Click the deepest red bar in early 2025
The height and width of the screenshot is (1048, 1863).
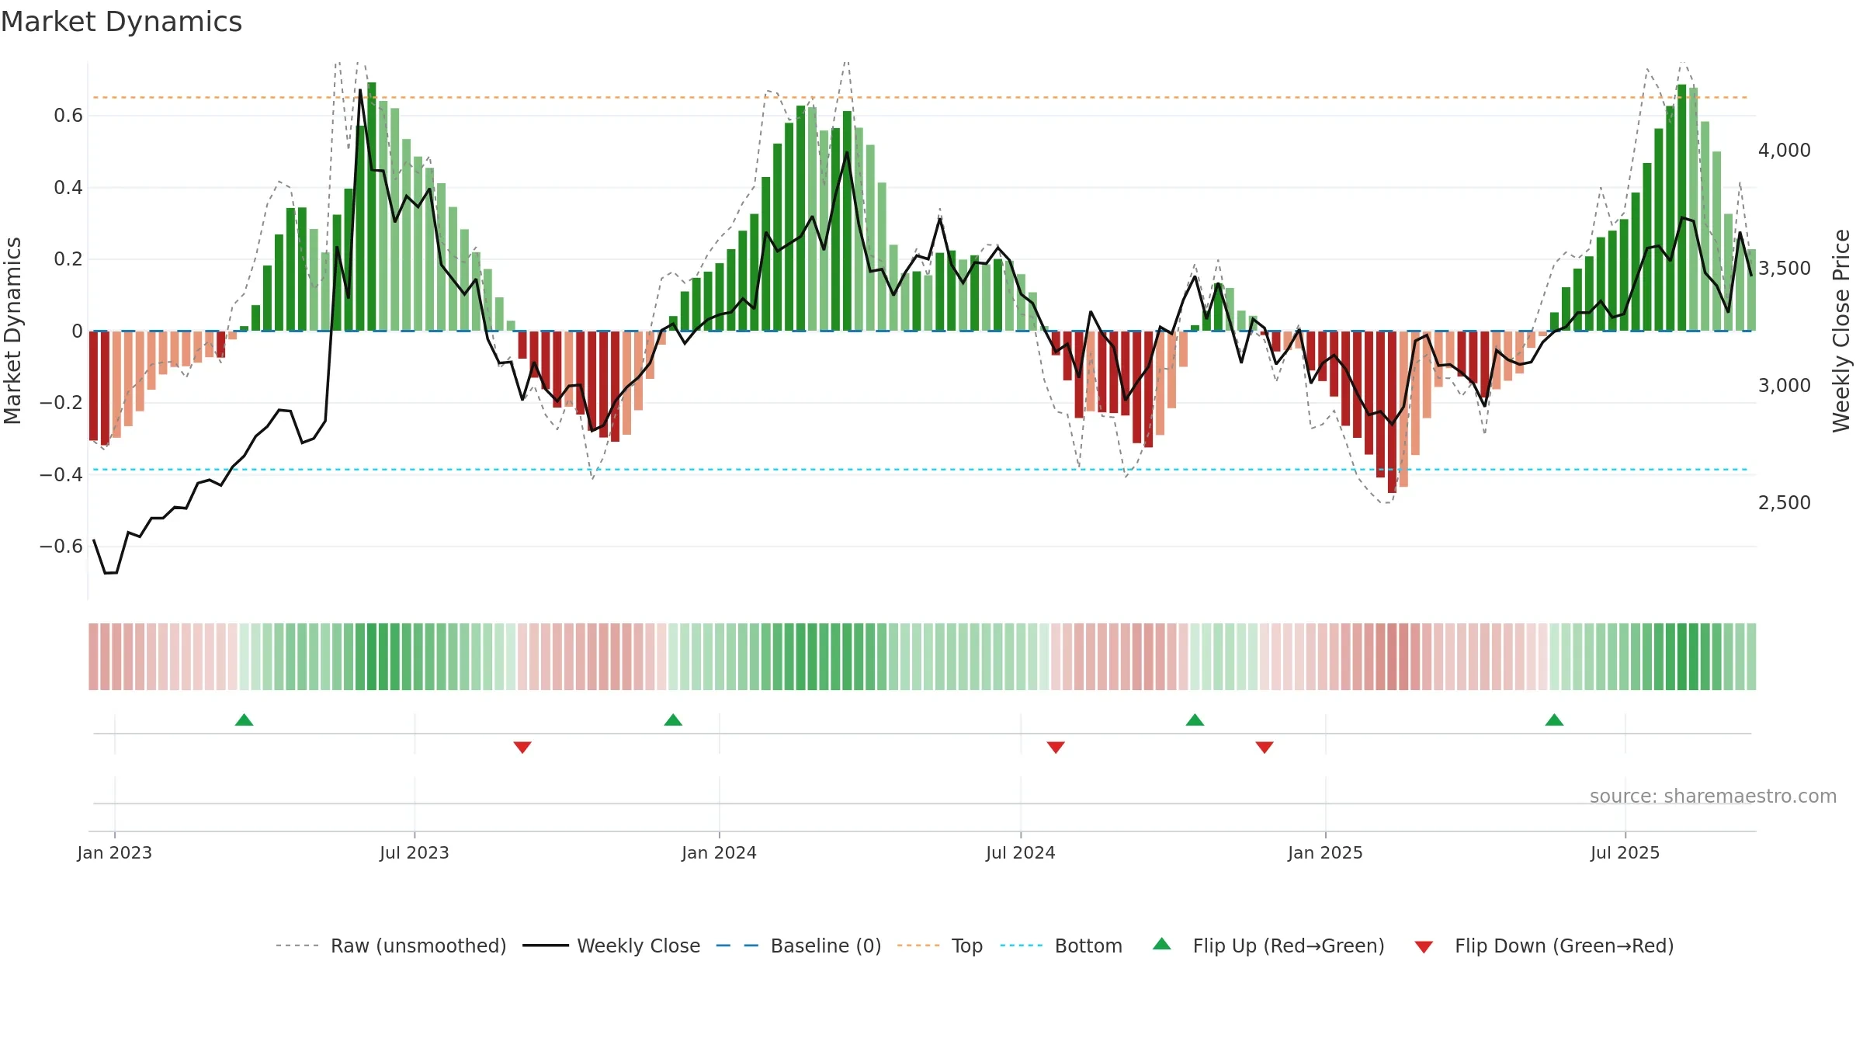[1392, 412]
